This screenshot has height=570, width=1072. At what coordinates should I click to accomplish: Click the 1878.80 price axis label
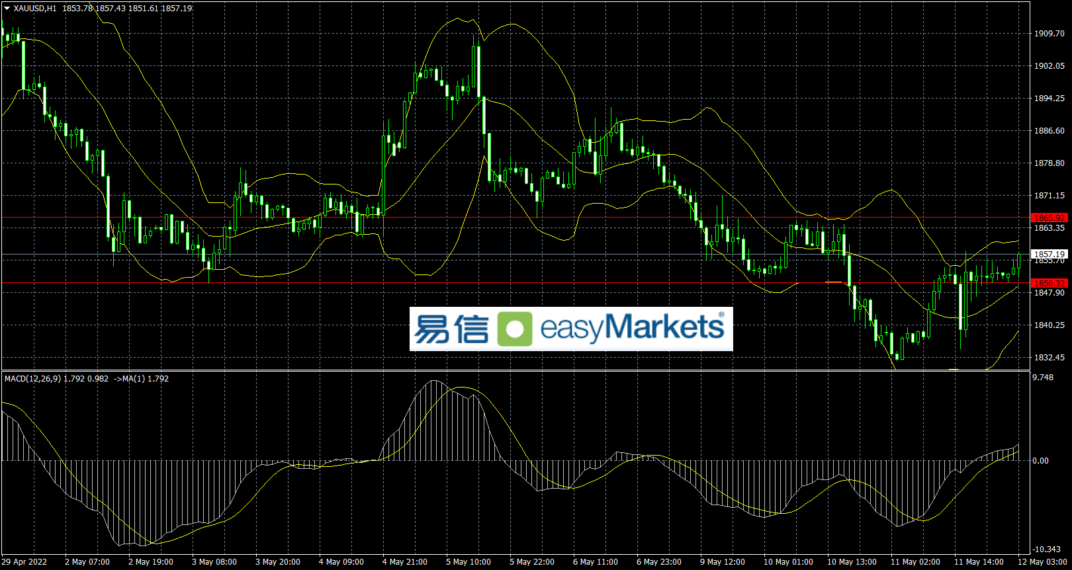tap(1050, 163)
